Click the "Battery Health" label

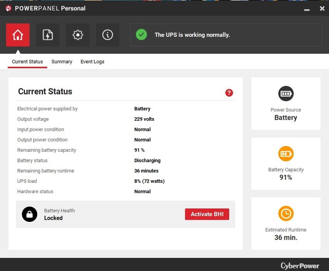(59, 211)
